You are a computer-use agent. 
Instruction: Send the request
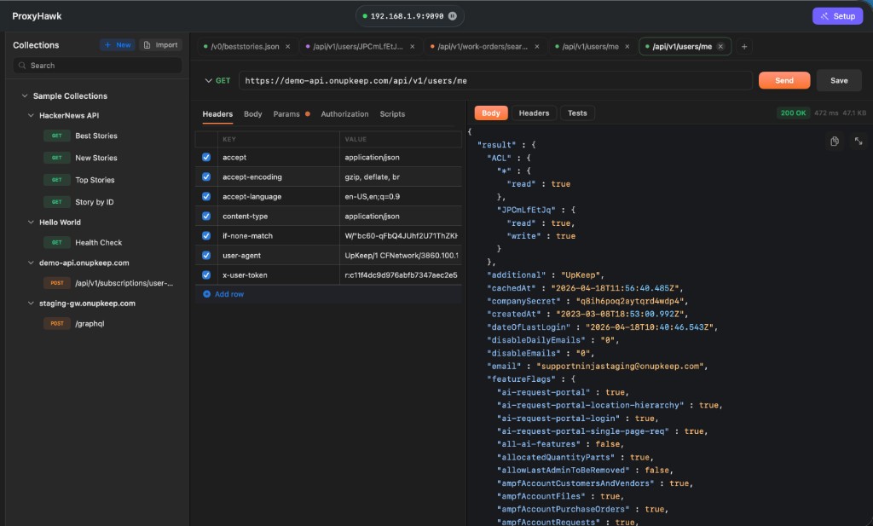click(784, 81)
